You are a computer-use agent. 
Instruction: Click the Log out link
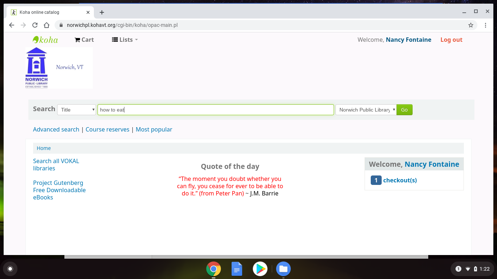click(451, 40)
